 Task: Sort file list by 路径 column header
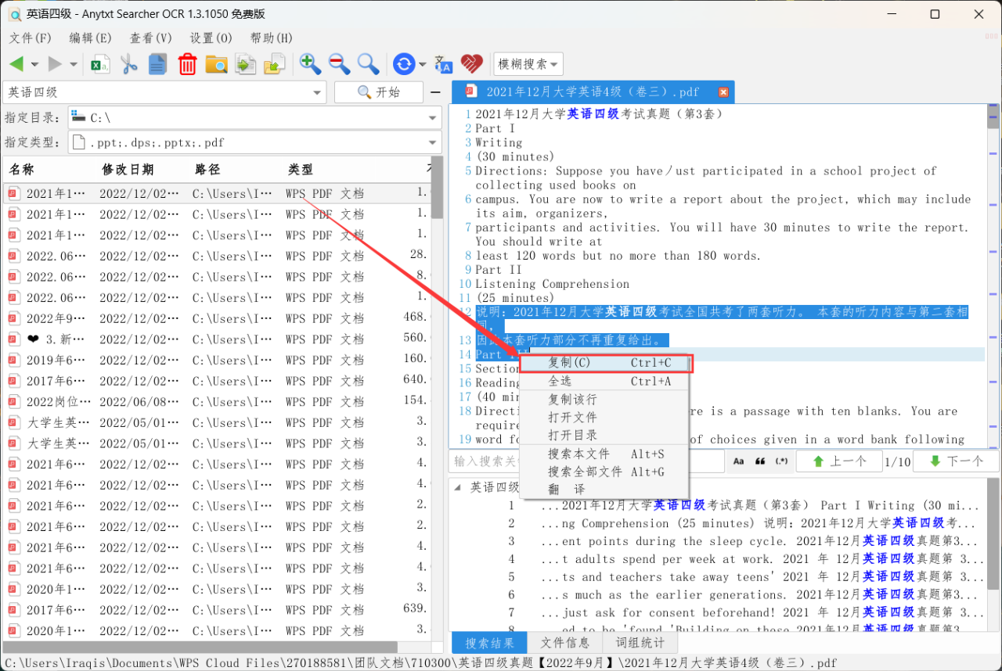[234, 170]
